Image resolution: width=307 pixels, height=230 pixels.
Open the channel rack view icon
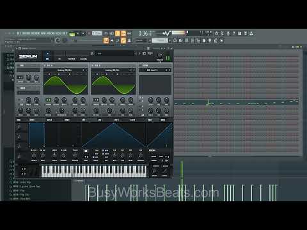tap(187, 40)
